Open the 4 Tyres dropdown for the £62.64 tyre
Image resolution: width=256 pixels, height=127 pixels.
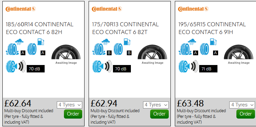point(69,105)
